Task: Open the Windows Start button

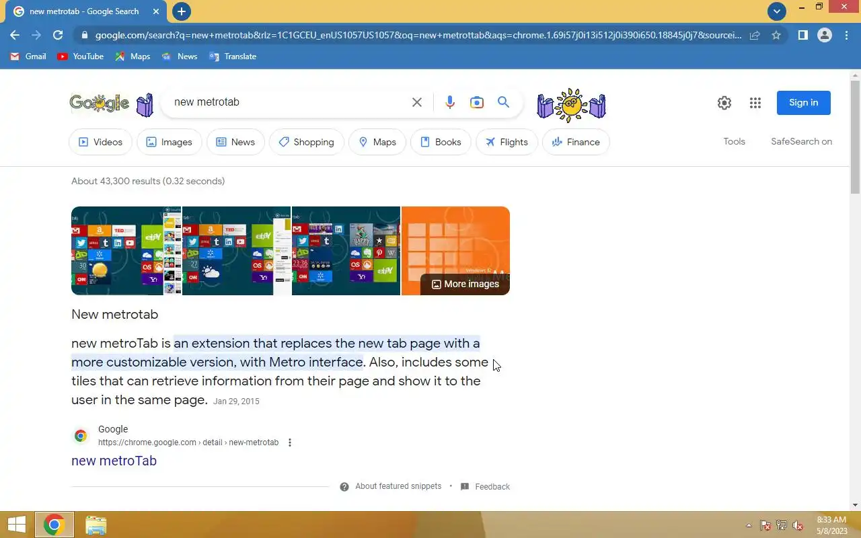Action: pos(16,525)
